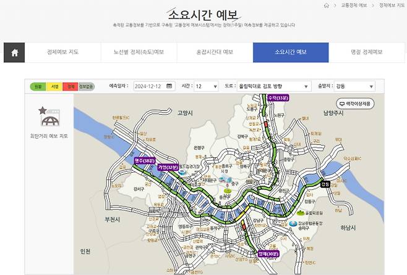Click the 가양(32분) destination marker
The width and height of the screenshot is (407, 275).
168,167
